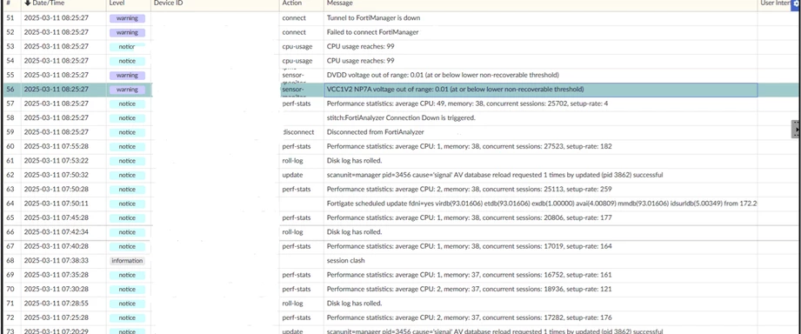Click warning level badge in row 56
This screenshot has width=801, height=334.
pyautogui.click(x=127, y=90)
